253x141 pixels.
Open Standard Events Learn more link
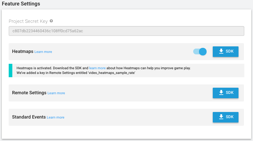(55, 117)
